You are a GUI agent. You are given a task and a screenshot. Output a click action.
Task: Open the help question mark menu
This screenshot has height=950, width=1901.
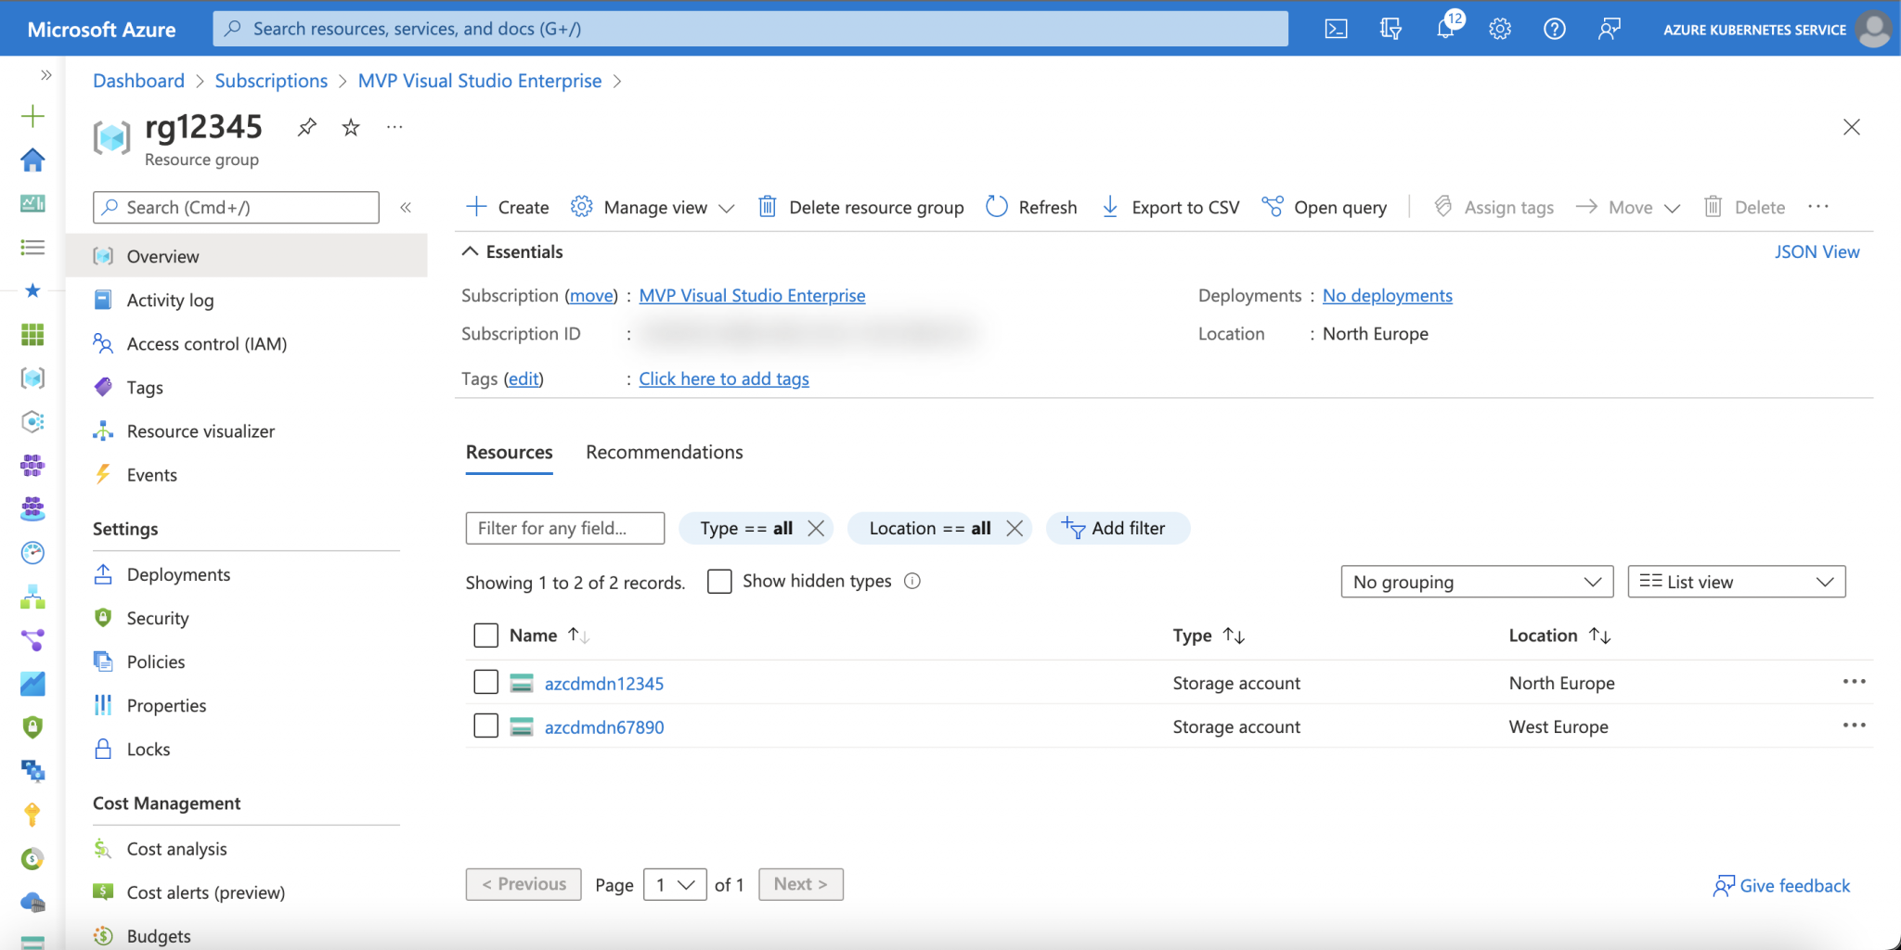(x=1555, y=28)
